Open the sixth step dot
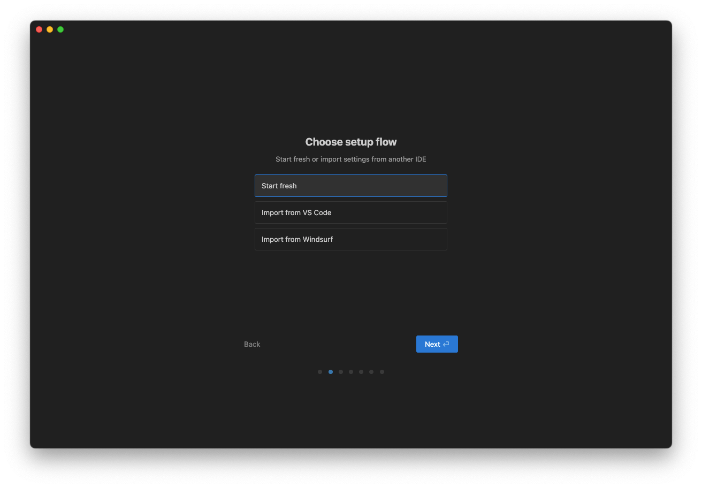 [371, 372]
